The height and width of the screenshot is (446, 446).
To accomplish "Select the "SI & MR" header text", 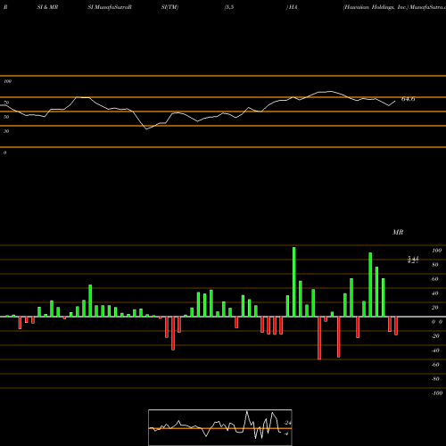I will (47, 7).
